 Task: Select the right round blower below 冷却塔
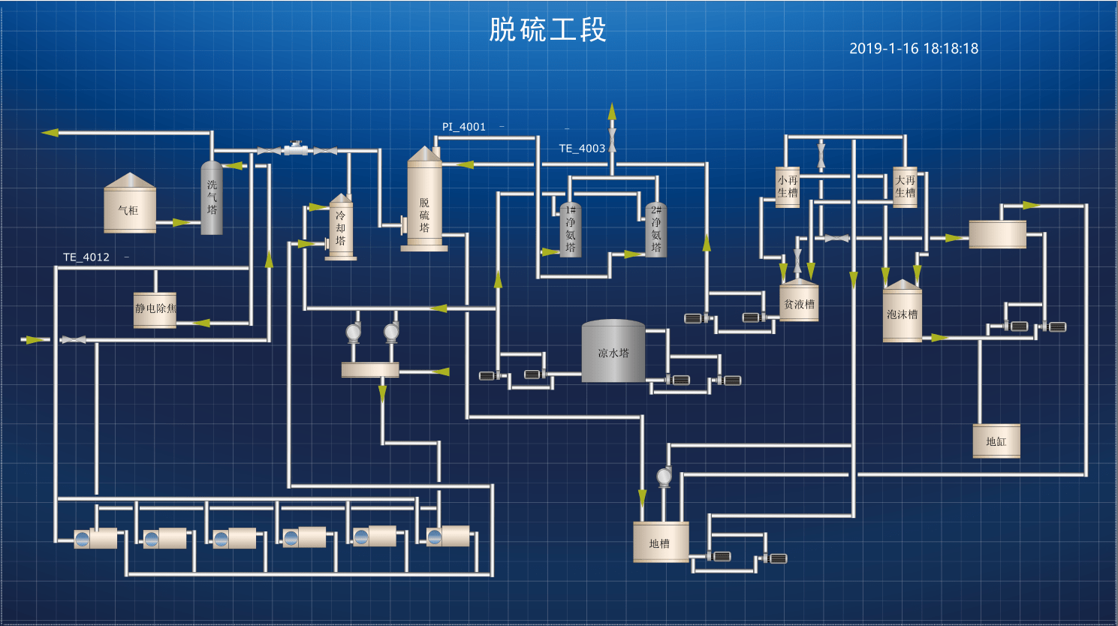391,333
